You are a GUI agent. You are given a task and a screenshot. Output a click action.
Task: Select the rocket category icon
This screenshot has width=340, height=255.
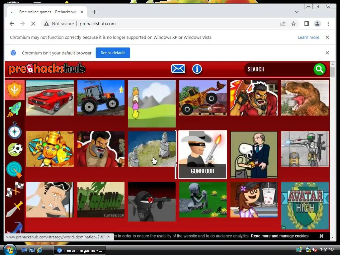click(14, 110)
